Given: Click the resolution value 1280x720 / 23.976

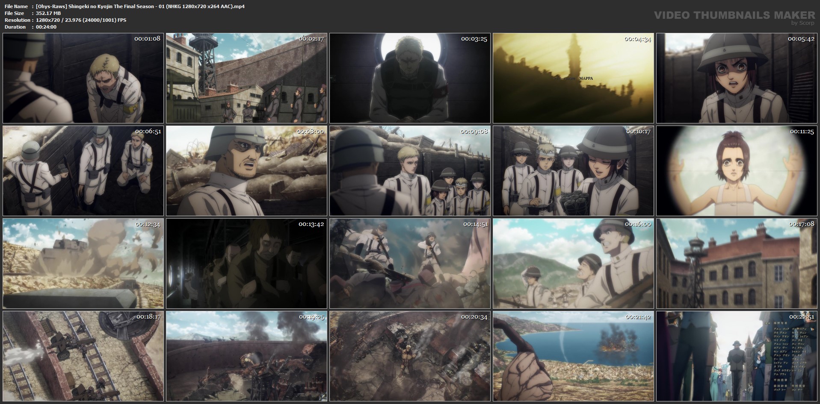Looking at the screenshot, I should click(81, 20).
